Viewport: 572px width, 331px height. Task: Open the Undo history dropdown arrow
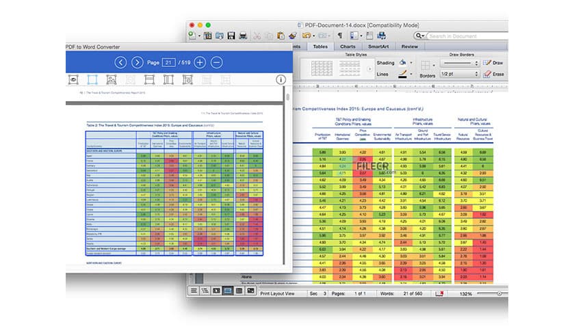314,36
